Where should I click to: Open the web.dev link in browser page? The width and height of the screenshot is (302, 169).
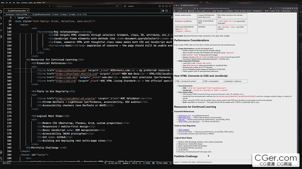(182, 119)
